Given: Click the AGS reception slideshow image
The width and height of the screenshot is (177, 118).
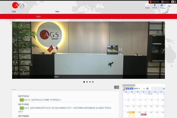Looking at the screenshot, I should coord(88,50).
